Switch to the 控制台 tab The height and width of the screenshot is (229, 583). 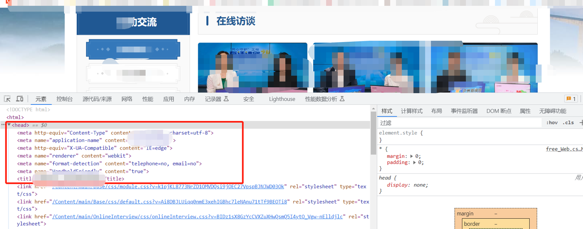tap(65, 99)
